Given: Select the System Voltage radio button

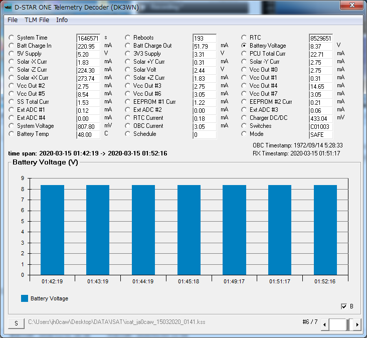Looking at the screenshot, I should coord(11,126).
